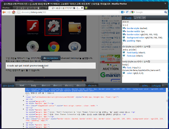
Task: Bookmark this page with the star
Action: (x=120, y=12)
